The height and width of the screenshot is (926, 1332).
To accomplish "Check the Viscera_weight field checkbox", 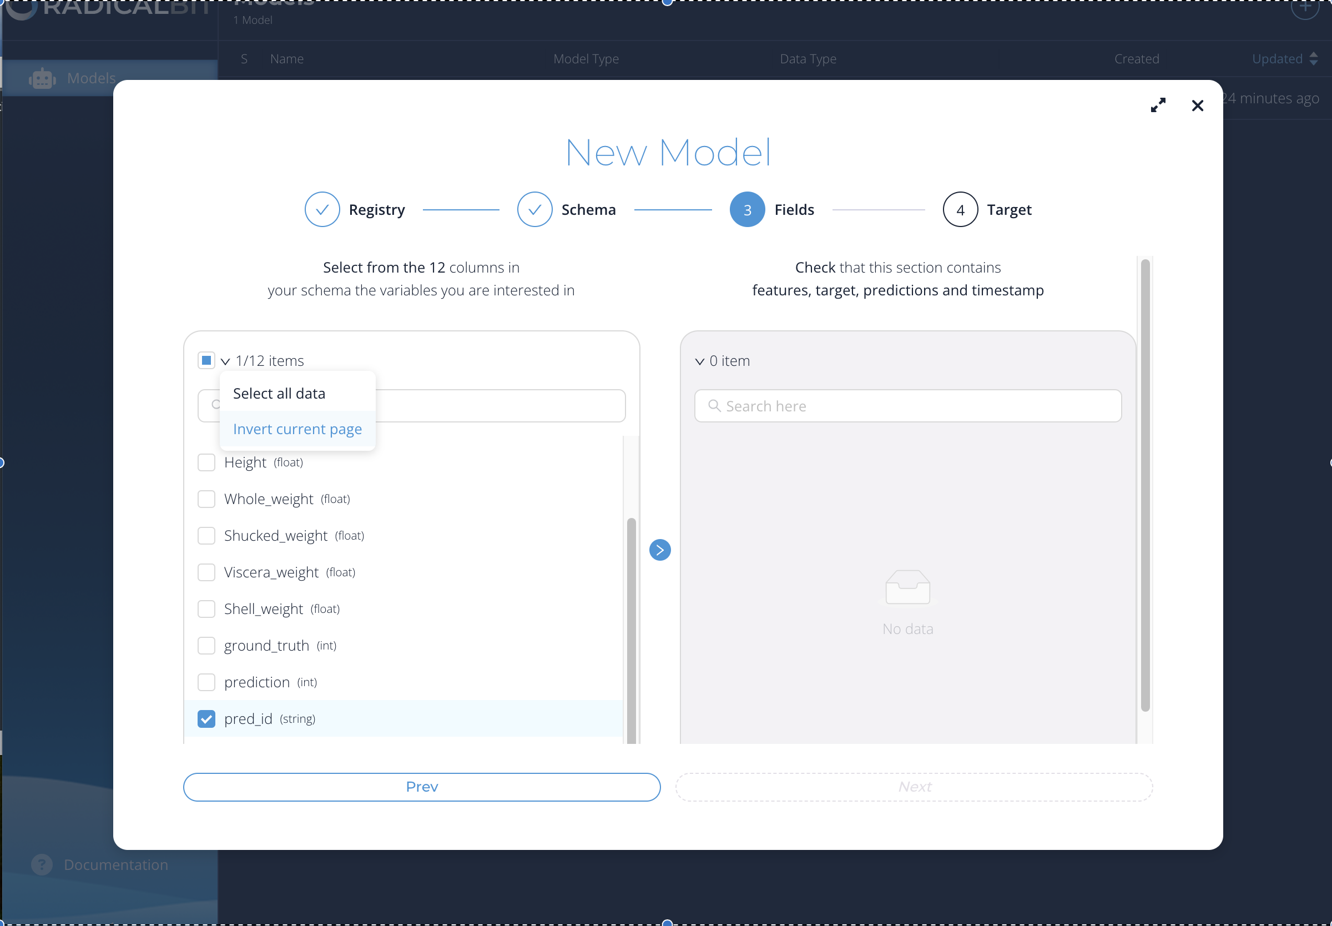I will pos(206,572).
